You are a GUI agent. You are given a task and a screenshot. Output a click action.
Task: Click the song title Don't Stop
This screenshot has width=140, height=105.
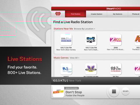74,92
